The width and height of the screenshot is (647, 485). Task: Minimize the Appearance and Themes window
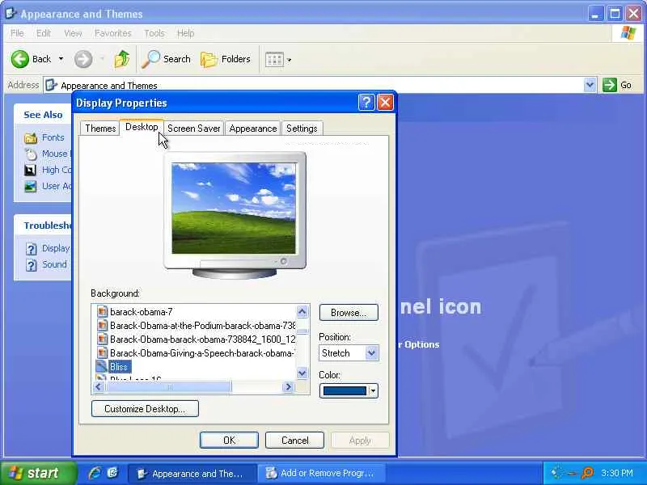pyautogui.click(x=595, y=14)
